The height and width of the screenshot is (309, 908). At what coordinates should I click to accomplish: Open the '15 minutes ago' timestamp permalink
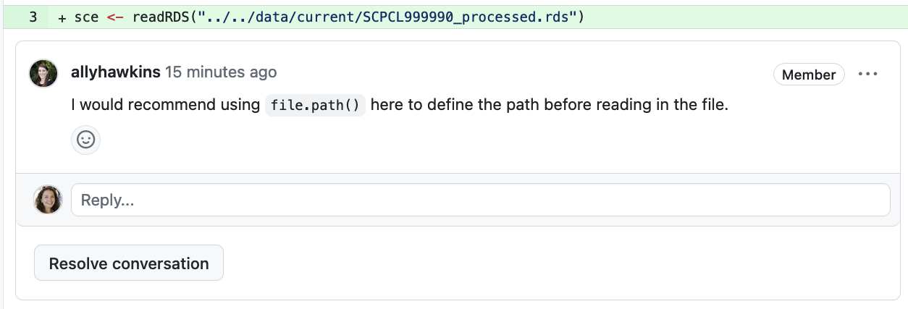(x=221, y=72)
